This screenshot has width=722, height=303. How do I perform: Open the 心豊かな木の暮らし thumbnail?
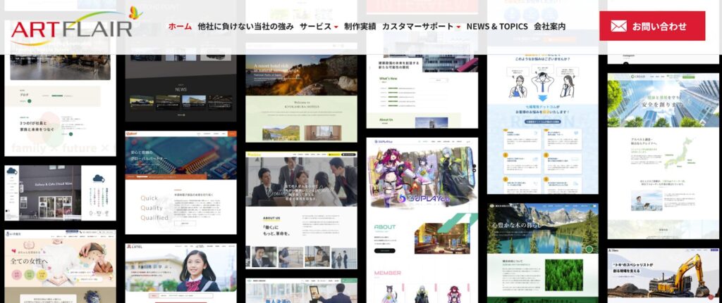[x=543, y=253]
